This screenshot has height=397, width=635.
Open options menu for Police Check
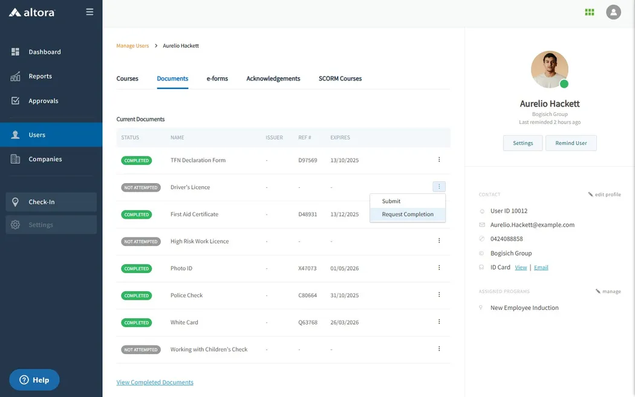coord(439,295)
